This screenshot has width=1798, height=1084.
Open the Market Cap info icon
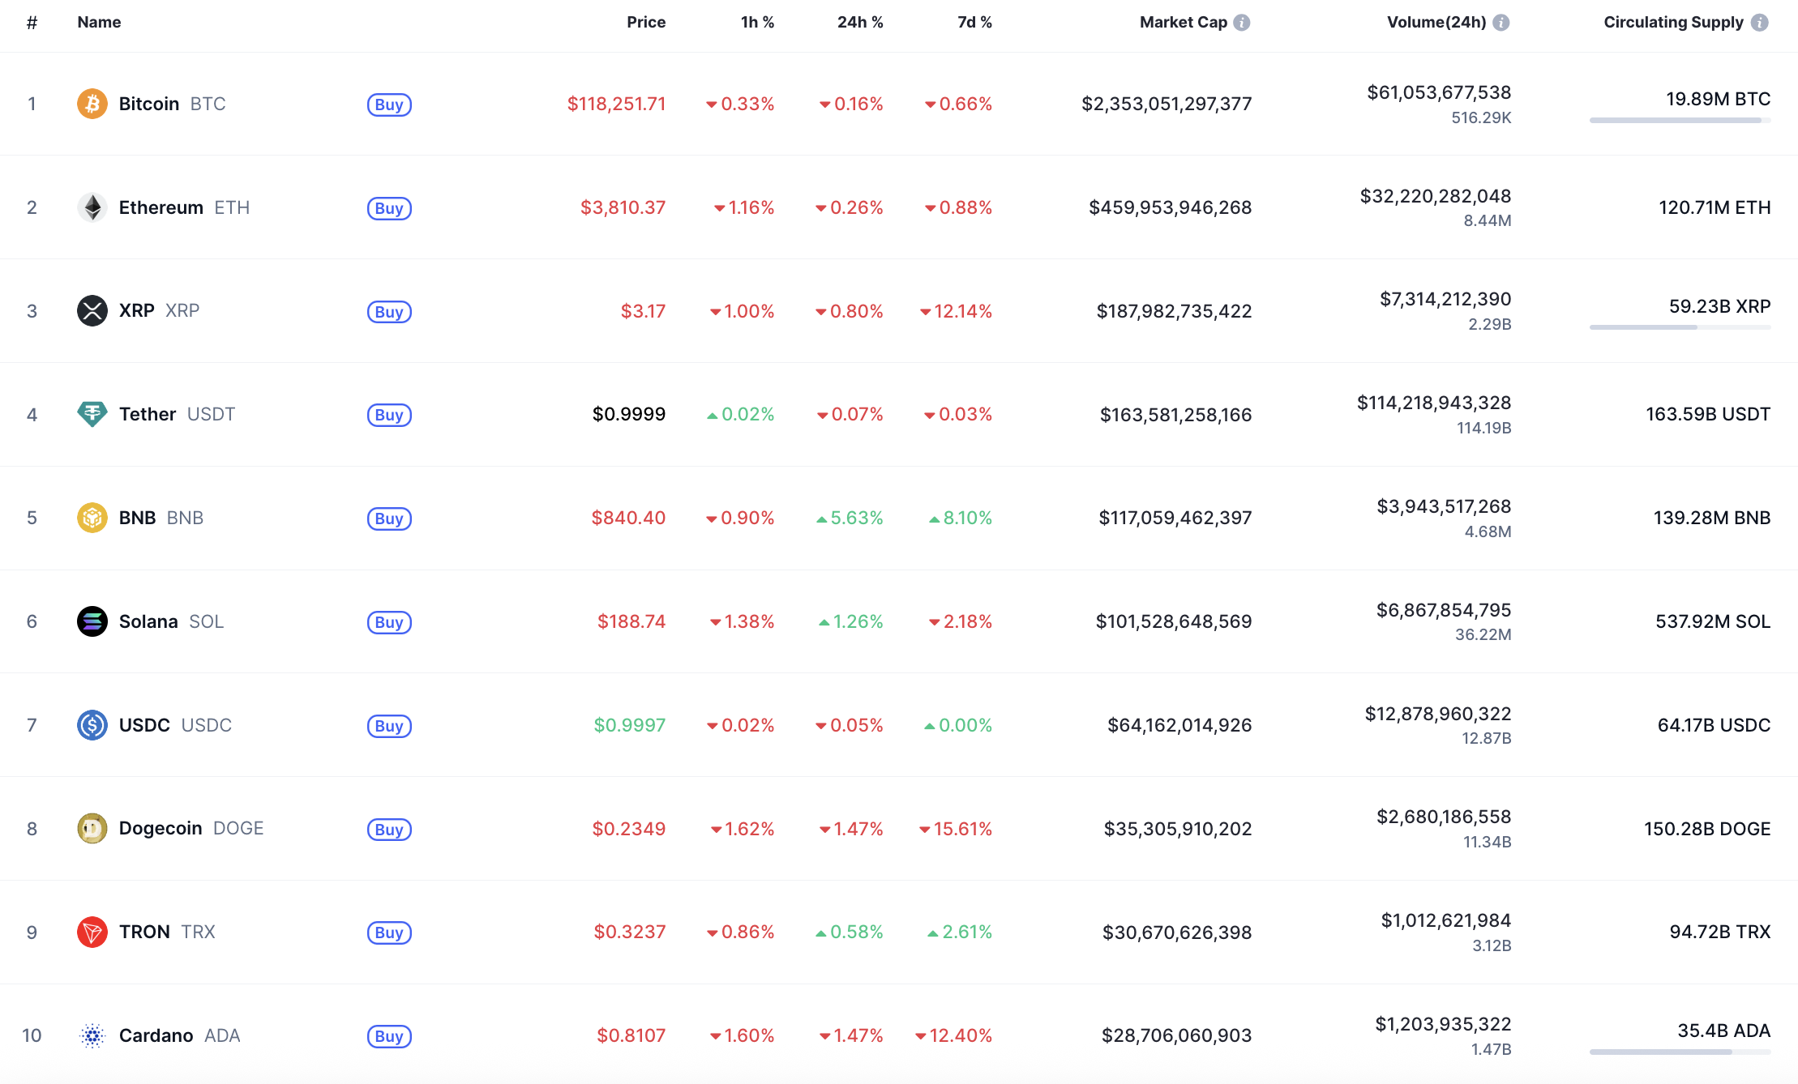tap(1242, 23)
